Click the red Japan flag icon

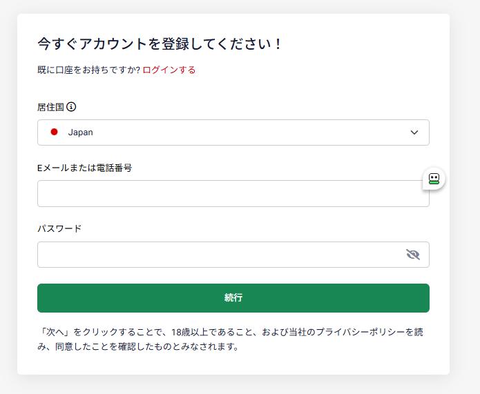point(55,132)
